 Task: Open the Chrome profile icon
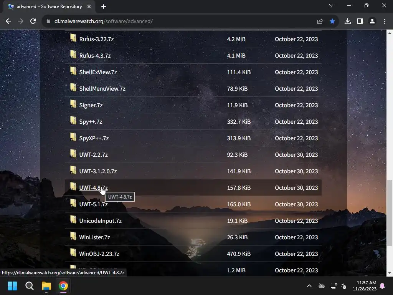pyautogui.click(x=372, y=22)
